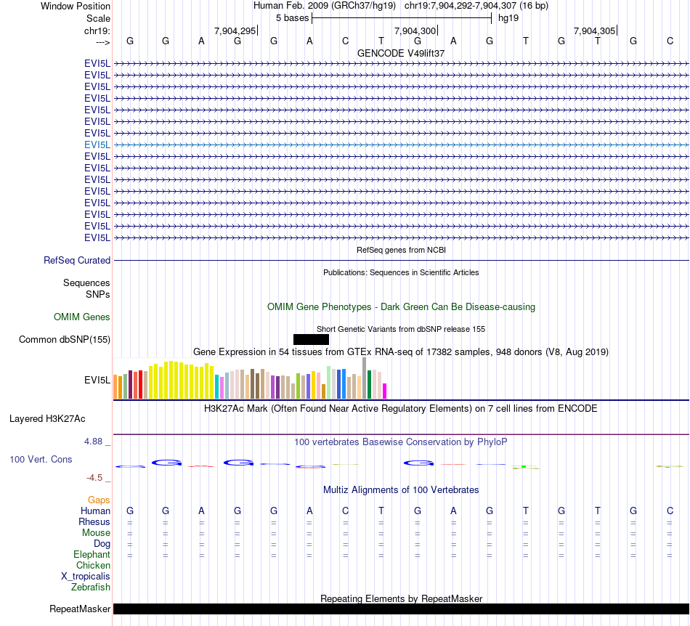
Task: Click the orange Gaps label
Action: coord(99,500)
